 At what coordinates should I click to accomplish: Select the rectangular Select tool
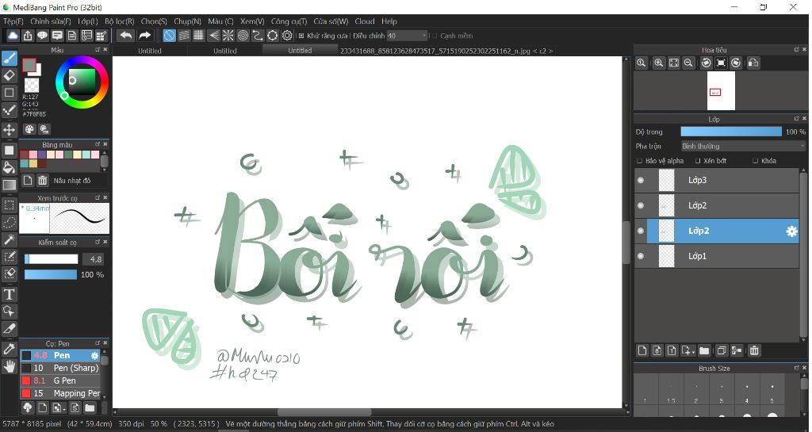point(10,205)
